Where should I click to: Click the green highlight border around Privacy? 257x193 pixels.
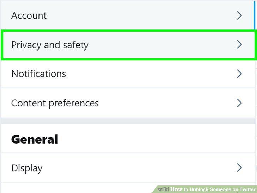click(128, 31)
